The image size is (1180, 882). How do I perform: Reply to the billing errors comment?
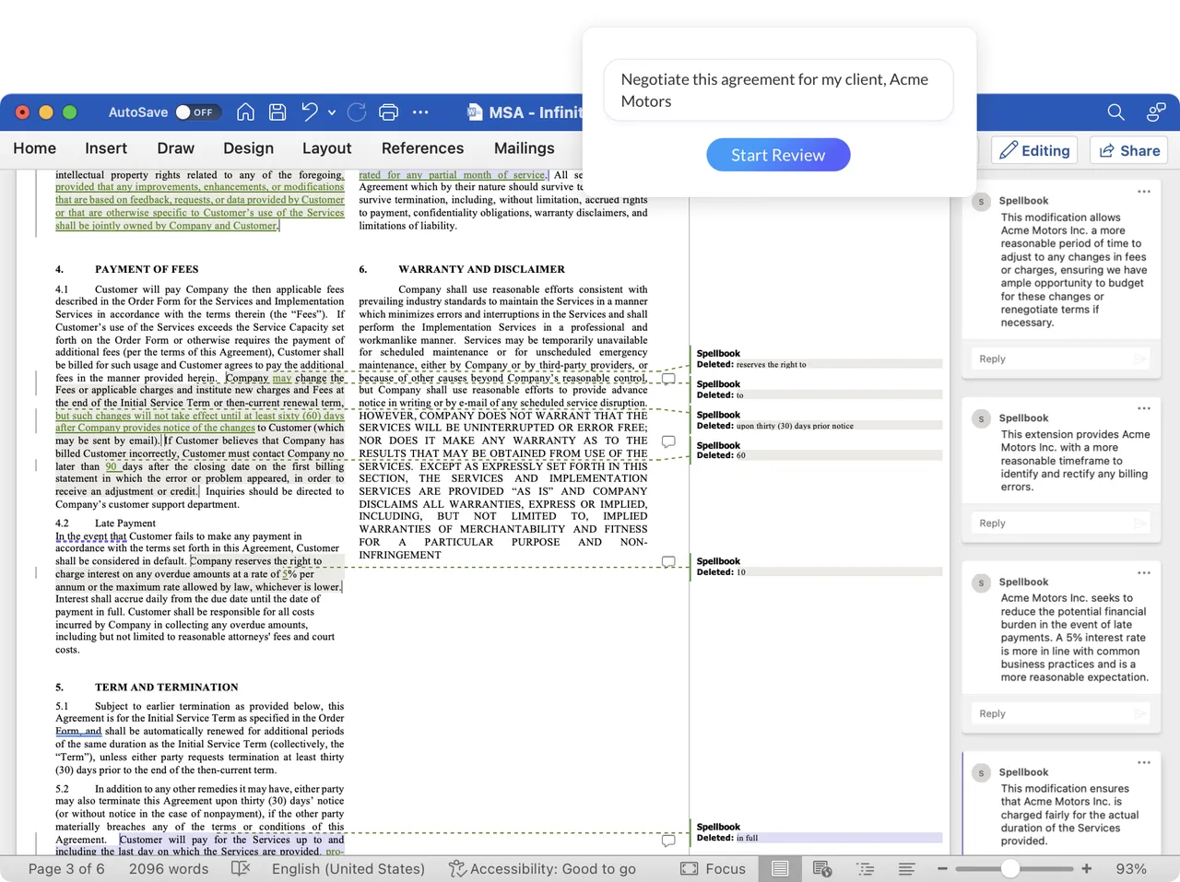click(x=1060, y=523)
